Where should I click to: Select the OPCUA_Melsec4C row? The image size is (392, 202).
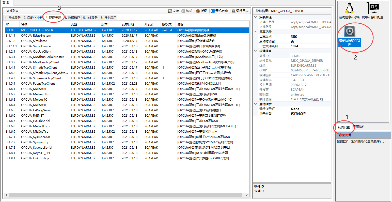tap(127, 100)
